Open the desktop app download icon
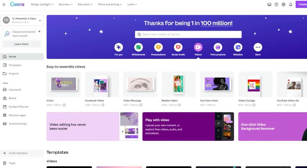Screen dimensions: 307x168 click(269, 4)
